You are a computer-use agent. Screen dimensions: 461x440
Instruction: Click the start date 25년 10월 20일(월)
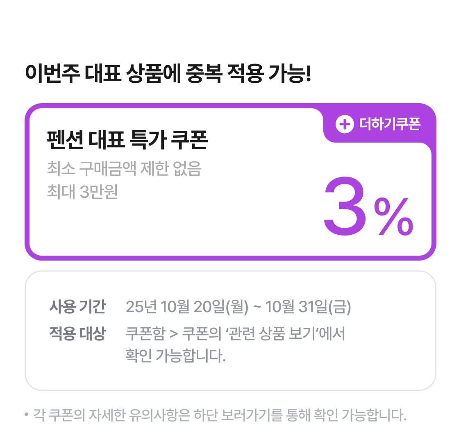pos(187,307)
